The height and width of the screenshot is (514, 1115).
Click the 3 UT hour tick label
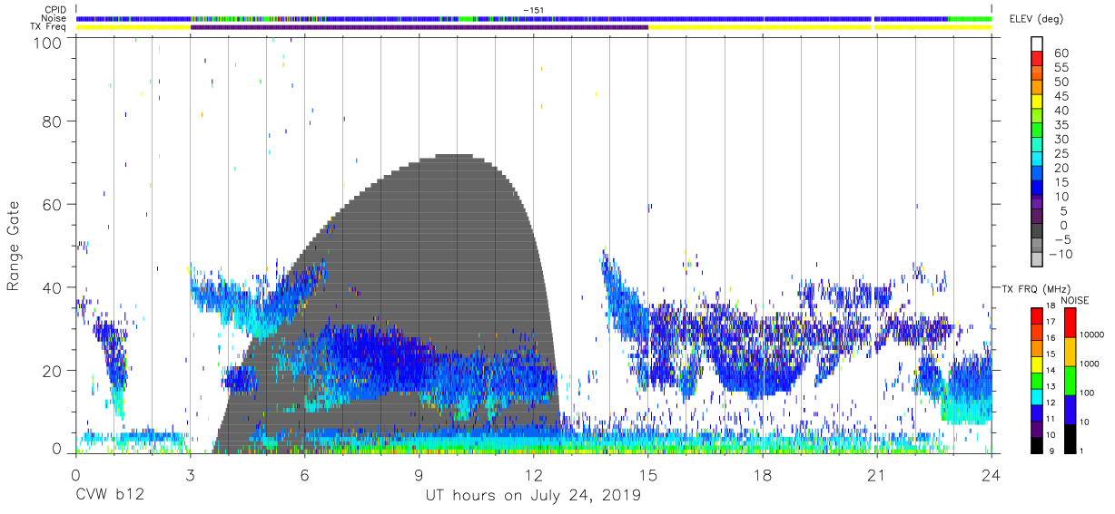click(190, 476)
